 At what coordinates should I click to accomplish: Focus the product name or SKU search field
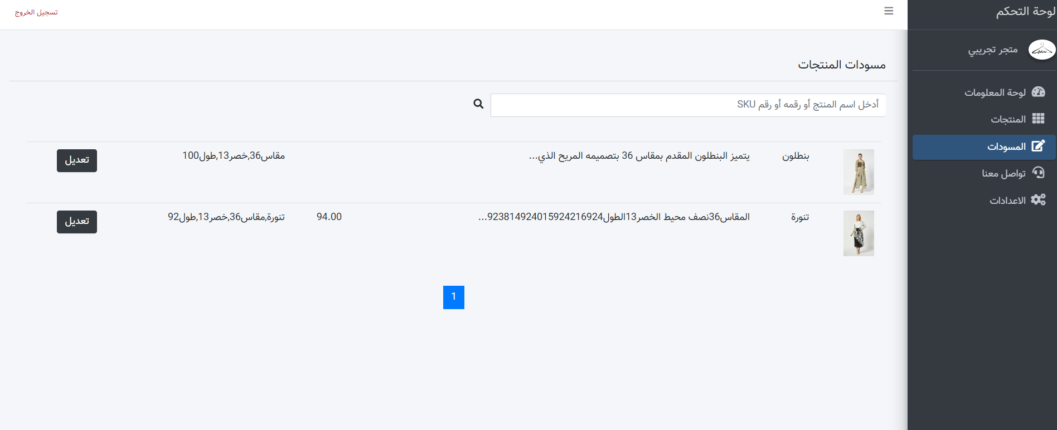pyautogui.click(x=687, y=105)
